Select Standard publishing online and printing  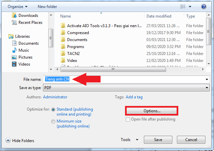coord(53,110)
